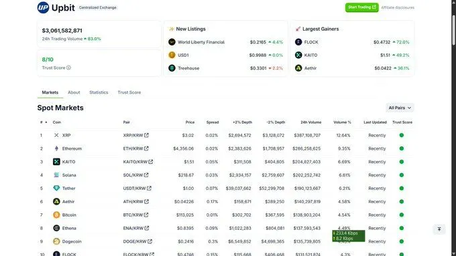Image resolution: width=456 pixels, height=256 pixels.
Task: Open external link icon next to BTC/KRW
Action: coord(146,215)
